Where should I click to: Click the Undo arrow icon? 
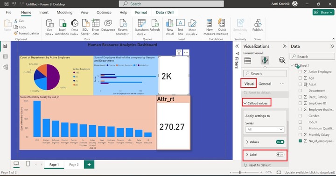[x=14, y=4]
